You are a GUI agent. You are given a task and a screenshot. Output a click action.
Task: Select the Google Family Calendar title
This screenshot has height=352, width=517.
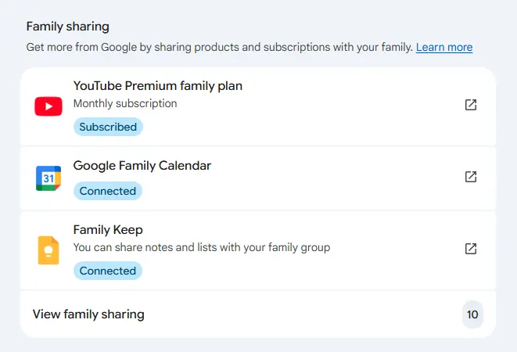point(142,166)
